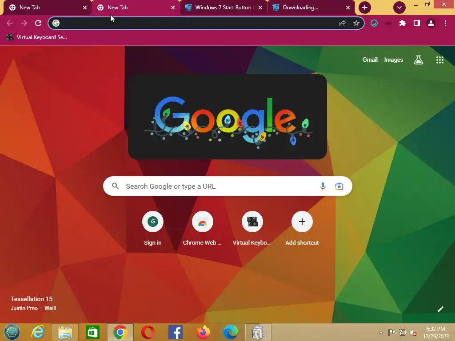Customize this page with the pencil icon

(x=440, y=309)
